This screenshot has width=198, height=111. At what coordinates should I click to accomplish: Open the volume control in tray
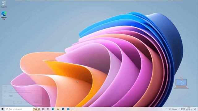[x=184, y=109]
